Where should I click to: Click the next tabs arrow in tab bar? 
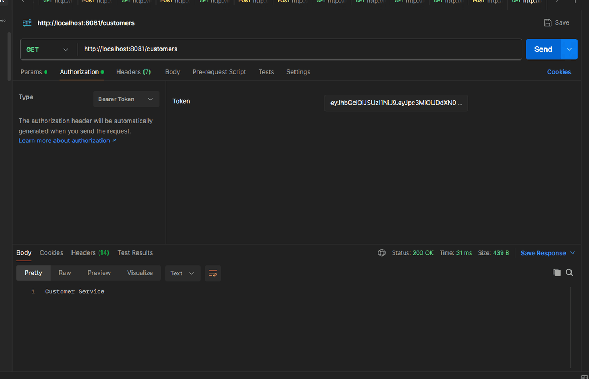tap(556, 2)
